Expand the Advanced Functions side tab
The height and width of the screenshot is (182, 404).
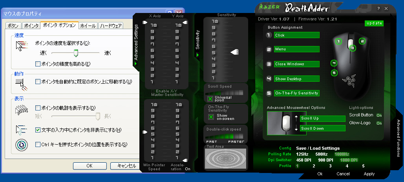click(399, 138)
